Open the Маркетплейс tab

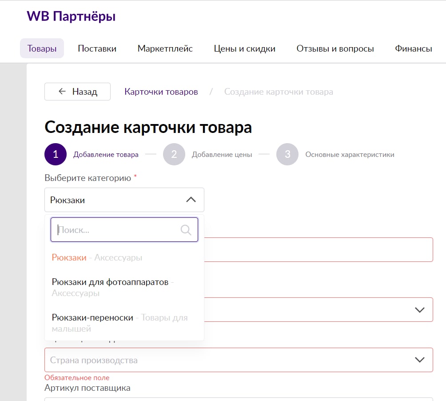[x=165, y=48]
